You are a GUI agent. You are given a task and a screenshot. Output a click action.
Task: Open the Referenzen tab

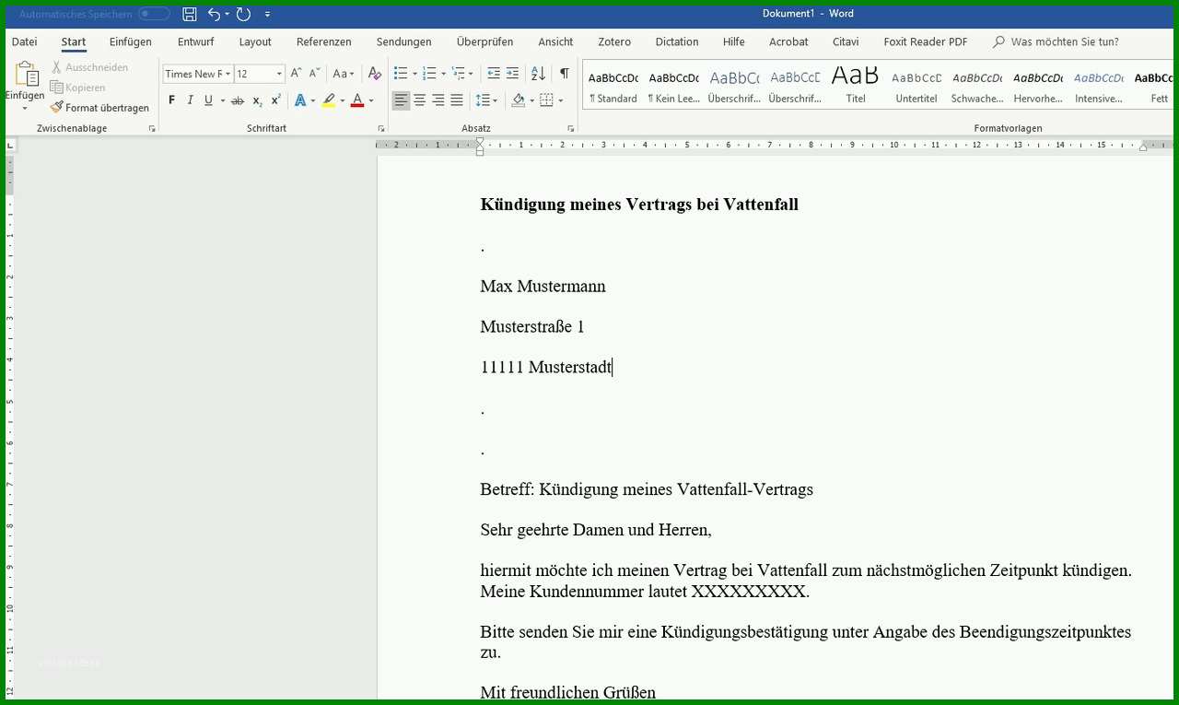[323, 41]
